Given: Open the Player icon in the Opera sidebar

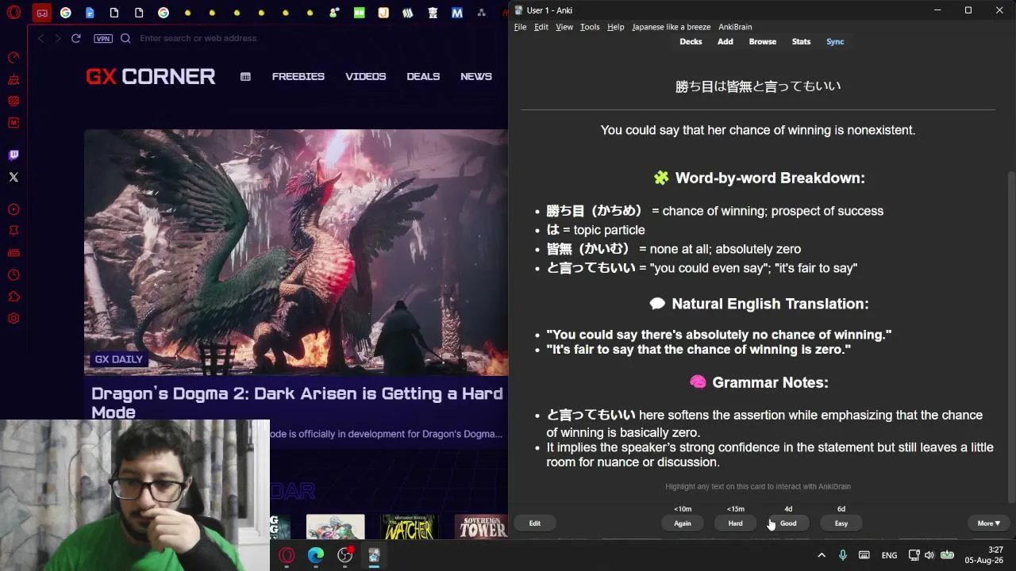Looking at the screenshot, I should coord(13,209).
